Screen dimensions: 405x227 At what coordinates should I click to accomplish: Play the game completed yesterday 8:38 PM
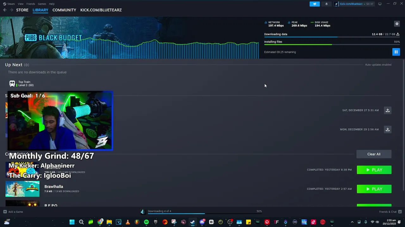tap(374, 170)
